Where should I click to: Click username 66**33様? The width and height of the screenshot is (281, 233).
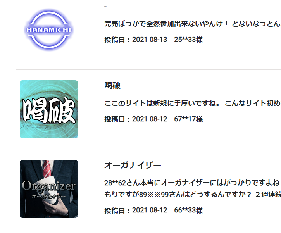188,211
